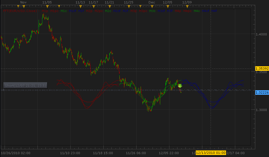Click the Short(12/07 21:21, 23.5) trade label
The width and height of the screenshot is (269, 157).
(x=25, y=85)
